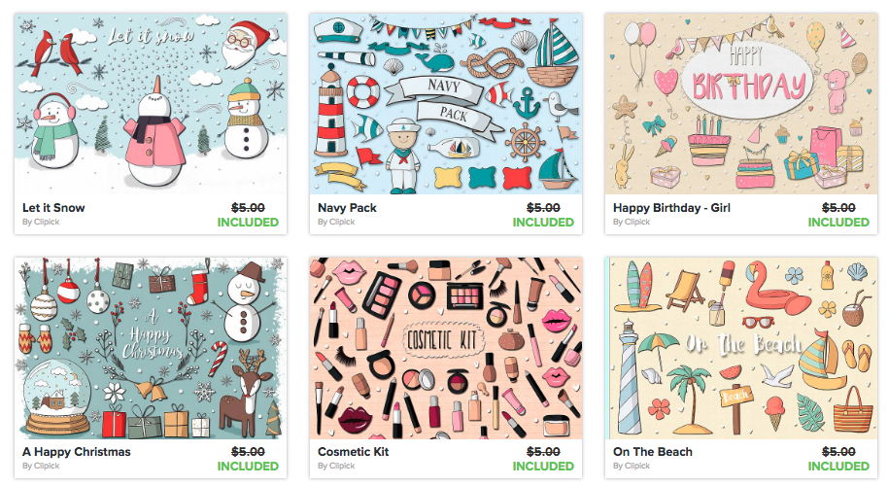The height and width of the screenshot is (486, 888).
Task: Open the On The Beach title
Action: (653, 452)
